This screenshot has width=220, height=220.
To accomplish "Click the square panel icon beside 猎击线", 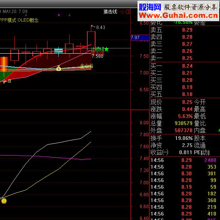I will 128,12.
